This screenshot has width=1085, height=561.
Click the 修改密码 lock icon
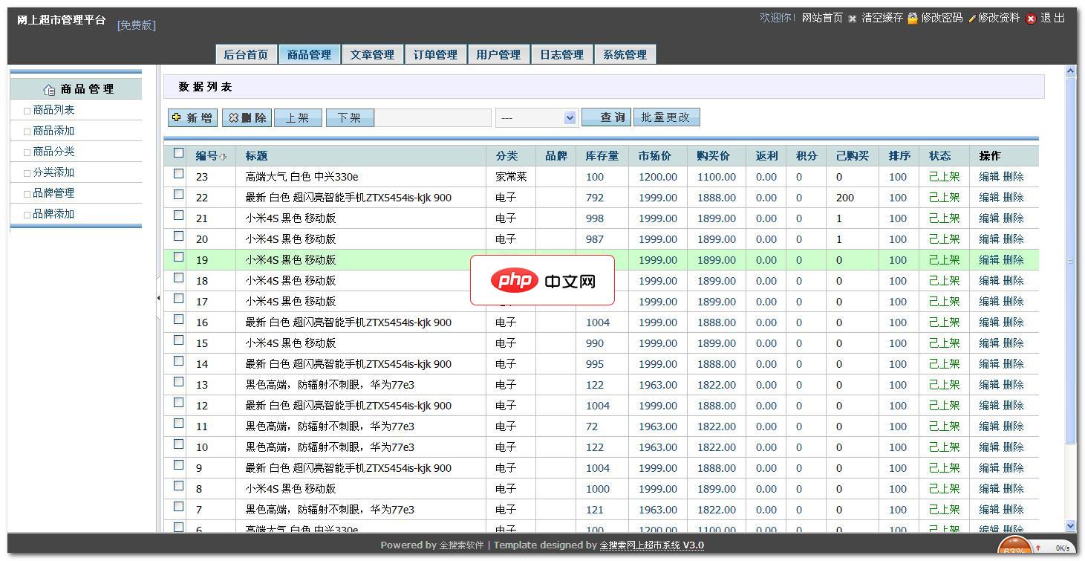tap(911, 16)
